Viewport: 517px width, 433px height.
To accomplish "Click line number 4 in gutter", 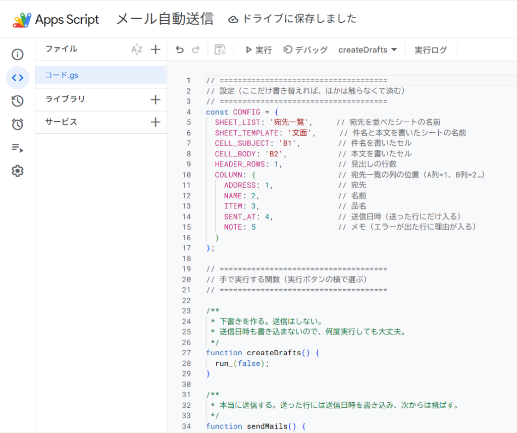I will (x=189, y=112).
